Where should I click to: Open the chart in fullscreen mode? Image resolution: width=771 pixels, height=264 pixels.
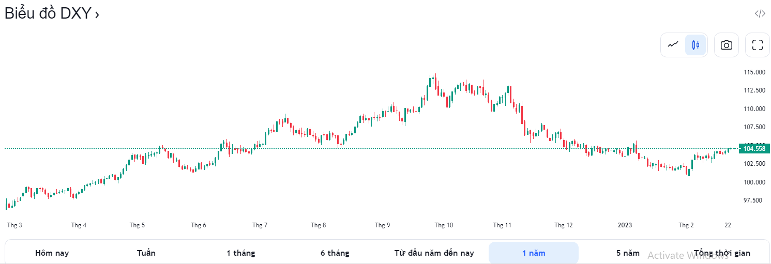(x=758, y=45)
